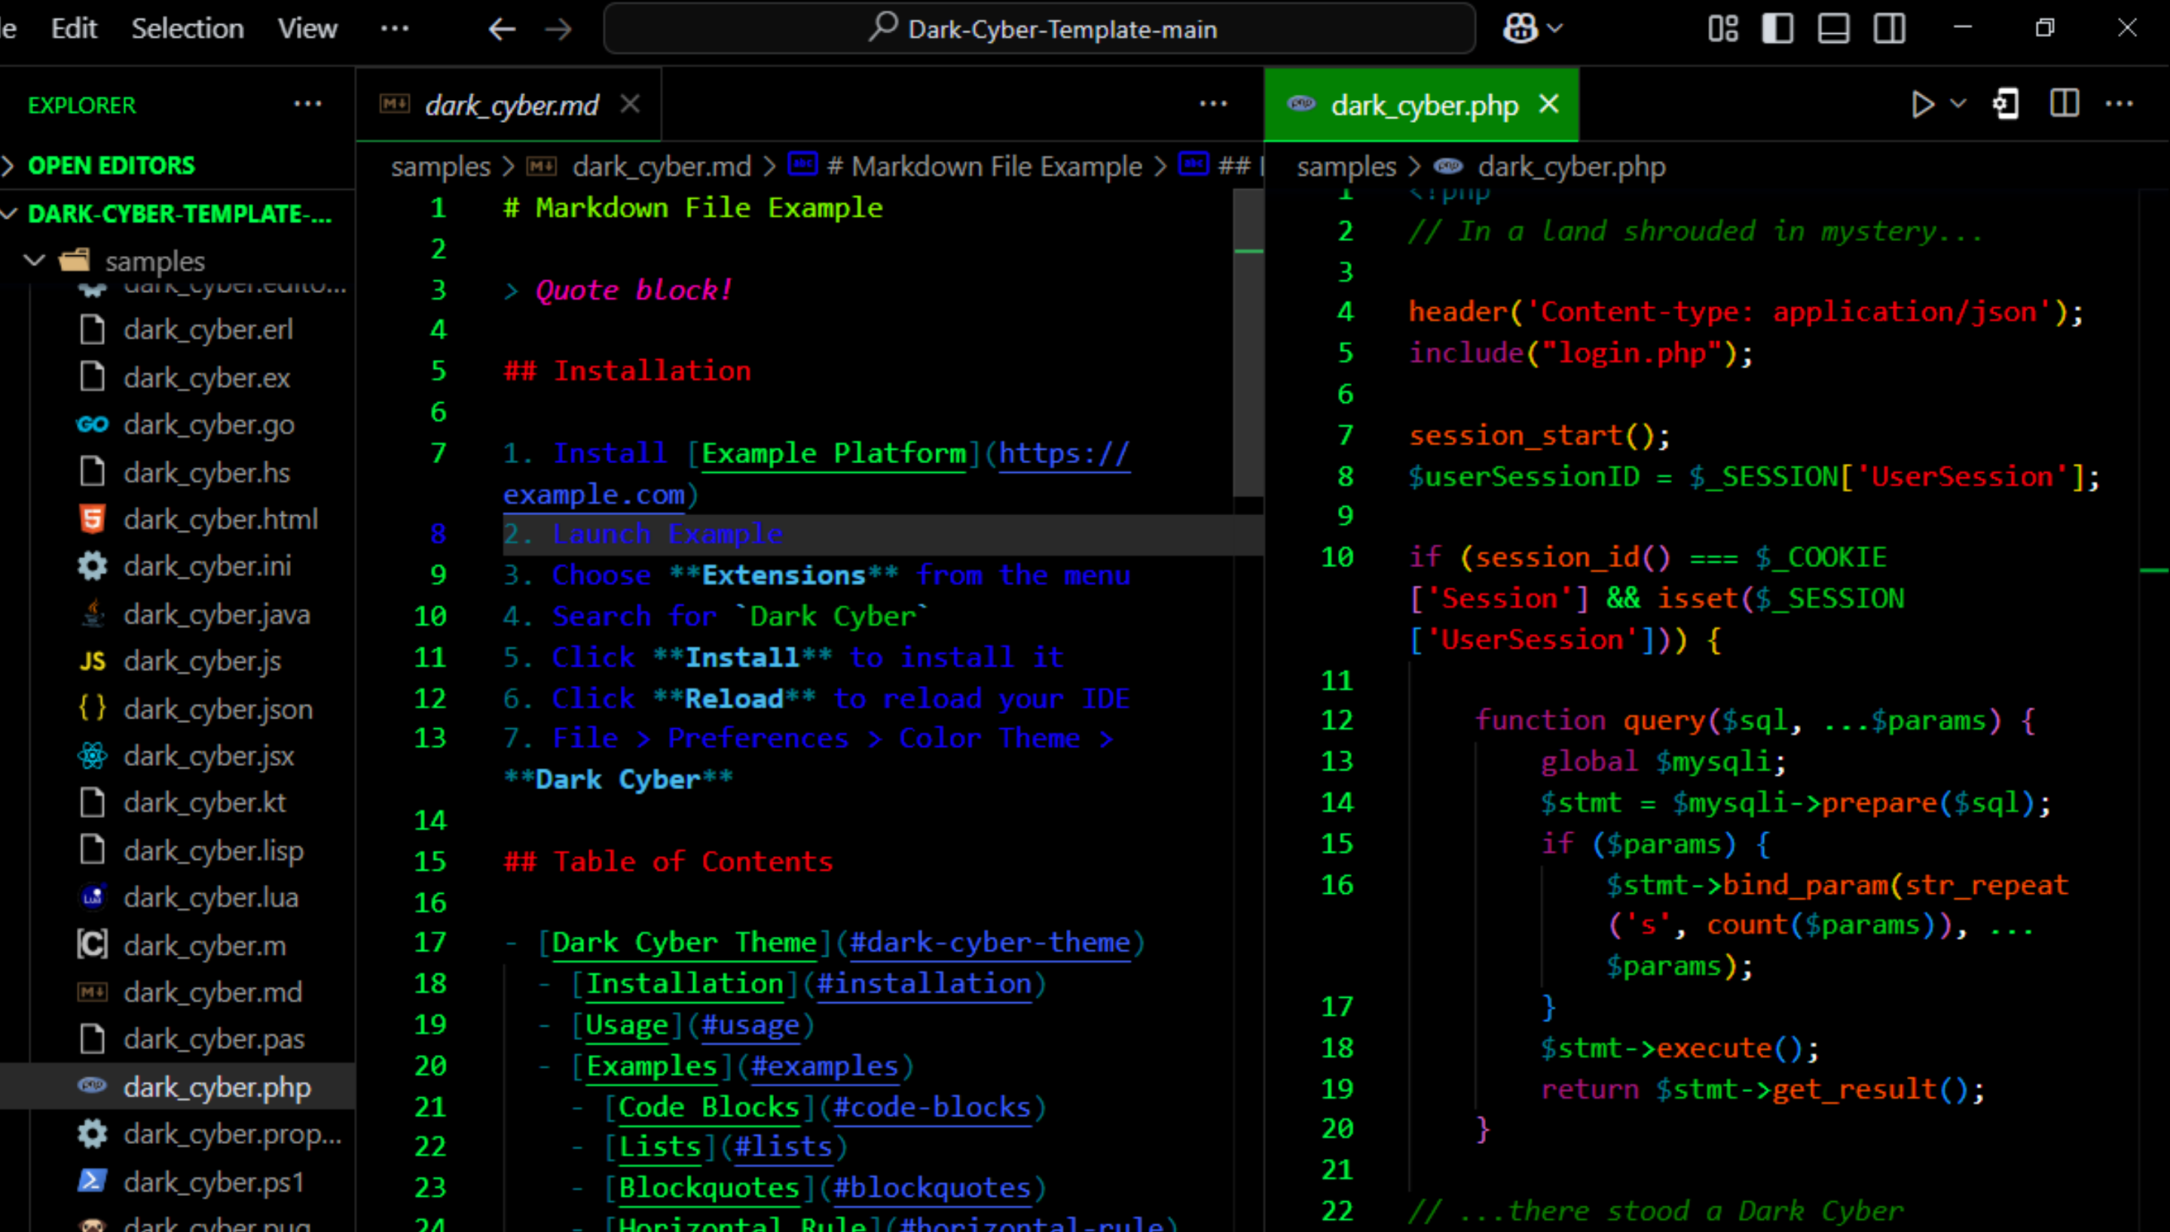
Task: Click gear icon next to dark_cyber.ini
Action: click(x=92, y=566)
